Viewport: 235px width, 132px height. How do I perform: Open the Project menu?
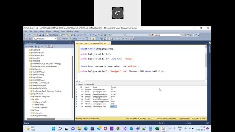pyautogui.click(x=49, y=32)
